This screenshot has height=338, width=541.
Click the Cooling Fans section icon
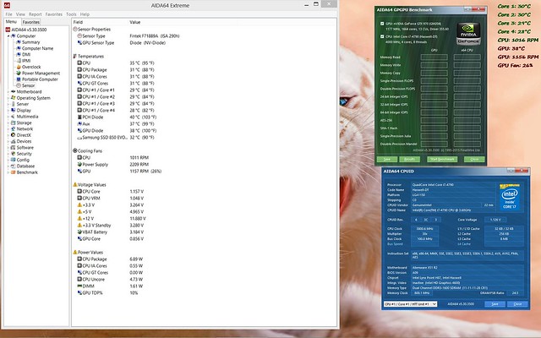pos(75,150)
